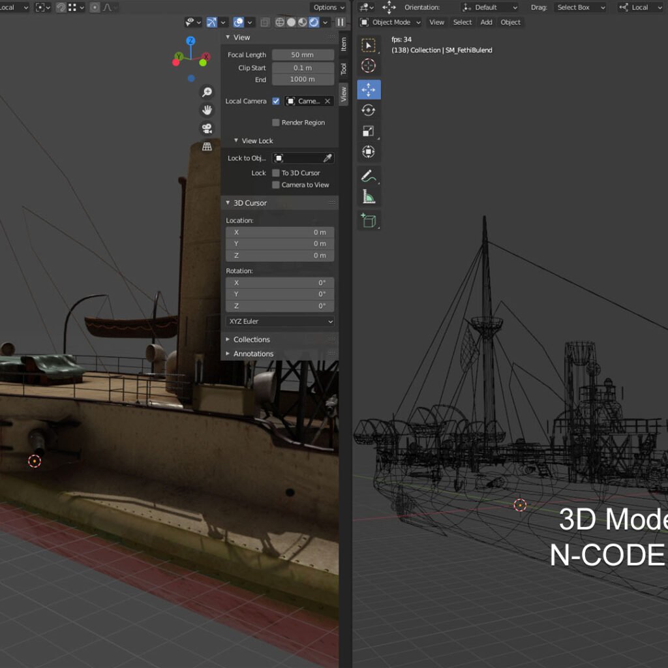The height and width of the screenshot is (668, 668).
Task: Open the XYZ Euler rotation mode dropdown
Action: [x=280, y=322]
